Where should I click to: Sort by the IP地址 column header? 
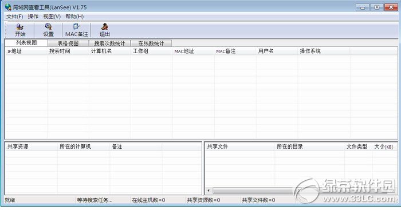point(26,51)
